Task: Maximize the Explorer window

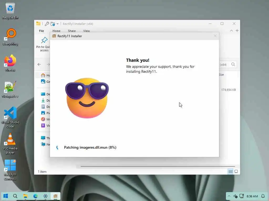Action: click(x=222, y=24)
